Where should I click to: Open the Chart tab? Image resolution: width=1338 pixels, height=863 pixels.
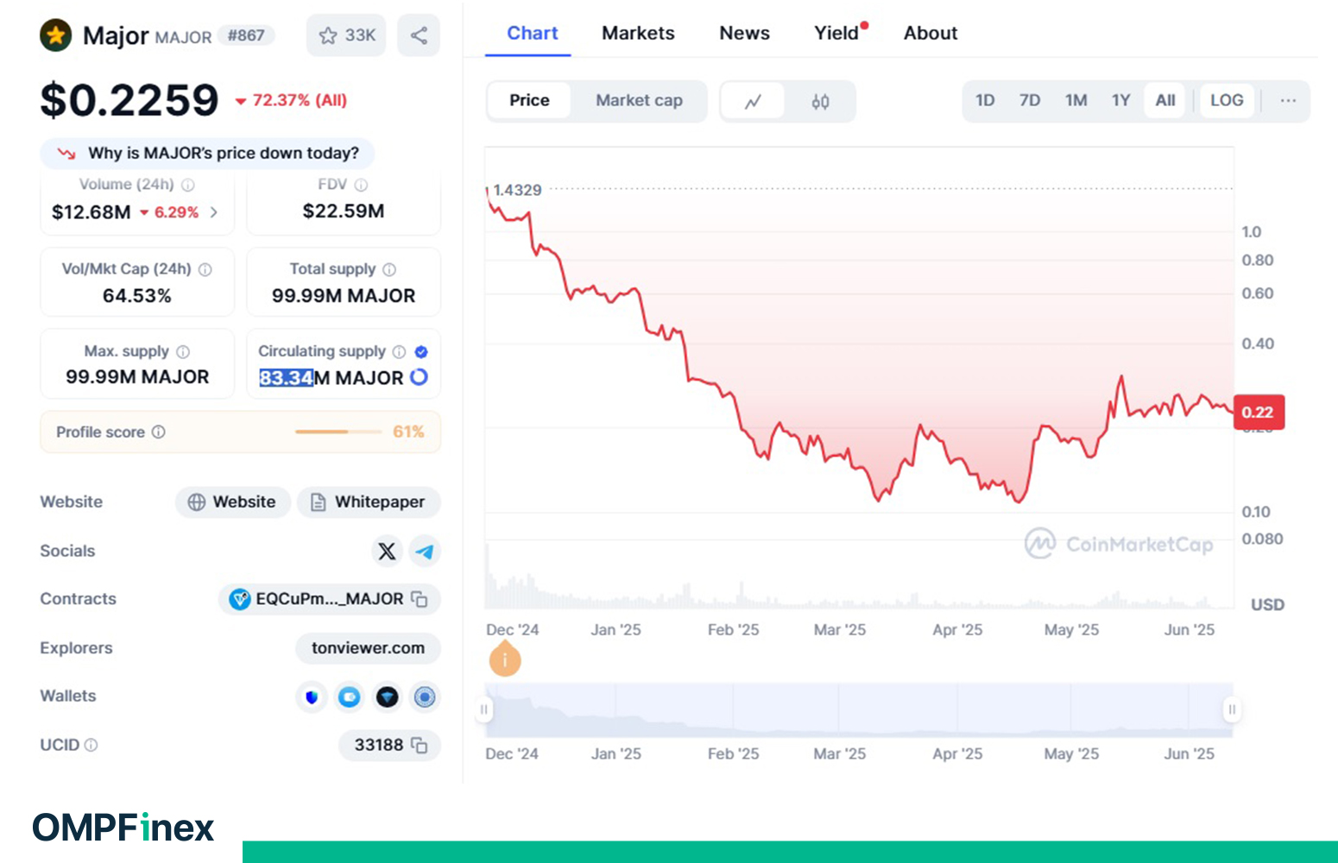click(x=532, y=33)
